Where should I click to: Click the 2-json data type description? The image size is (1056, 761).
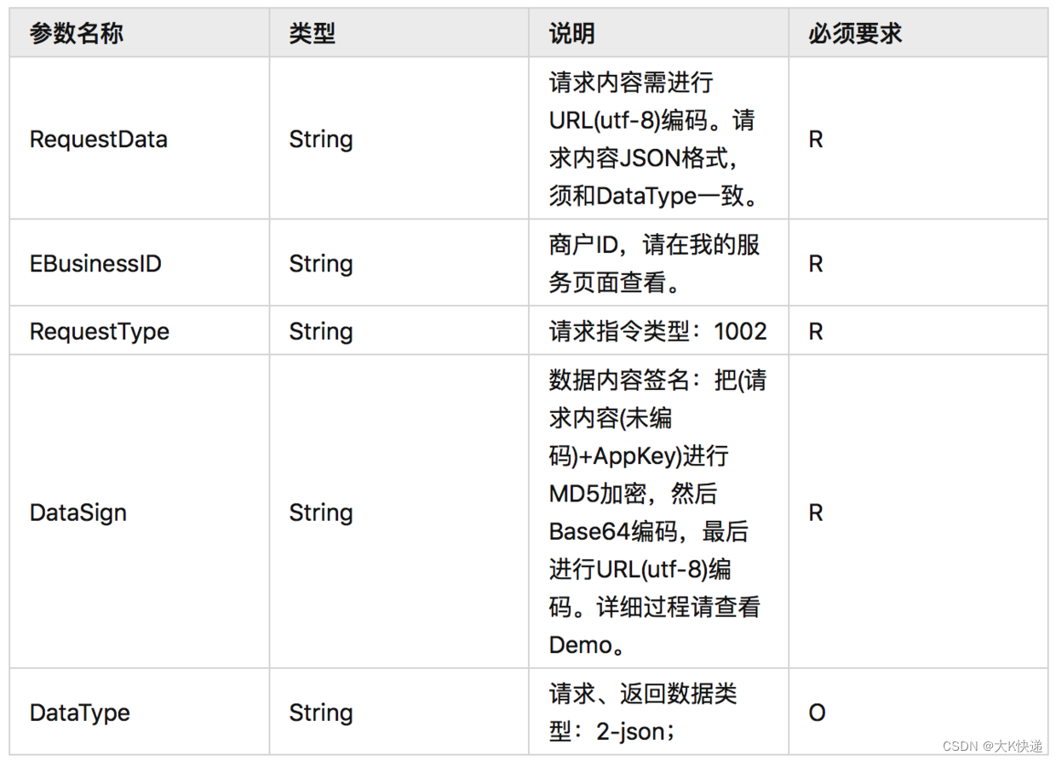(x=642, y=712)
